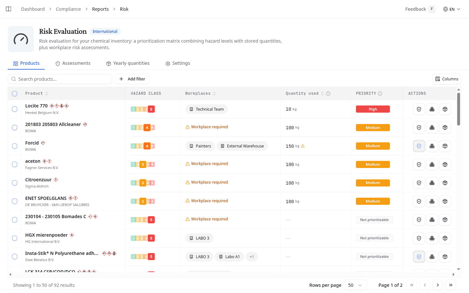469x293 pixels.
Task: Click stacked cubes action for ENET SPOELGLANS
Action: pyautogui.click(x=432, y=202)
